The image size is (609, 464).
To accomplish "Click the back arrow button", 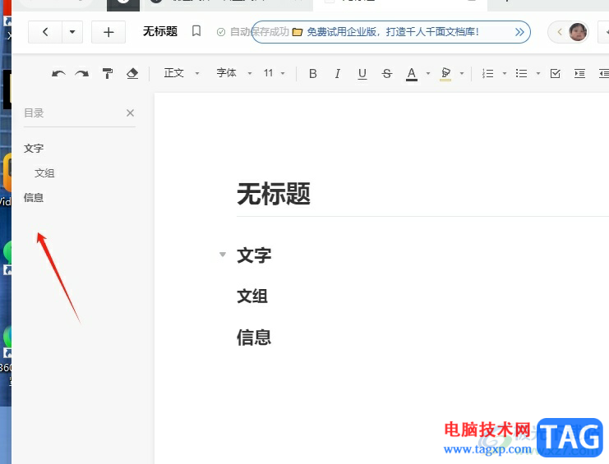I will (x=45, y=32).
